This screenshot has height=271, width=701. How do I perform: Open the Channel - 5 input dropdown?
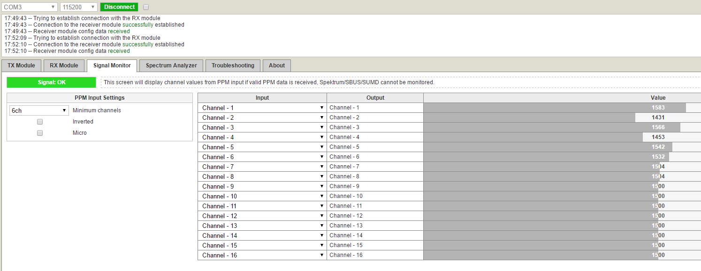(x=262, y=147)
